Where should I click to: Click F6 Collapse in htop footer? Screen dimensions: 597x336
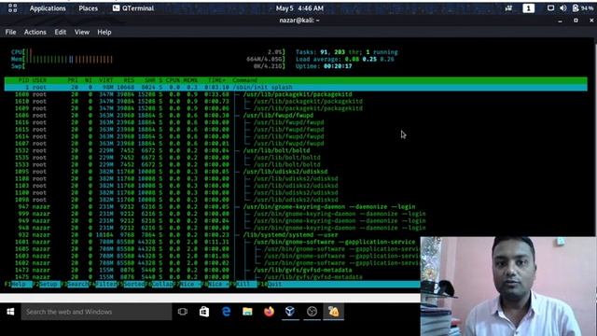point(160,284)
